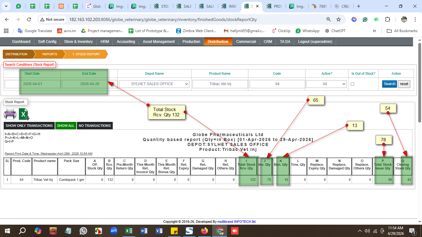Open the All Bookmarks folder
Viewport: 422px width, 237px height.
pos(402,31)
